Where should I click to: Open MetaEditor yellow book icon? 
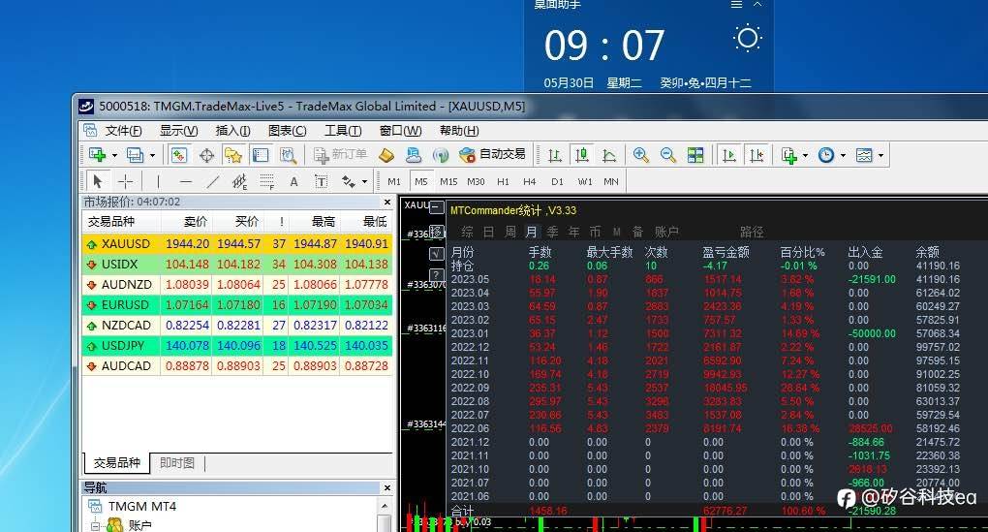386,155
